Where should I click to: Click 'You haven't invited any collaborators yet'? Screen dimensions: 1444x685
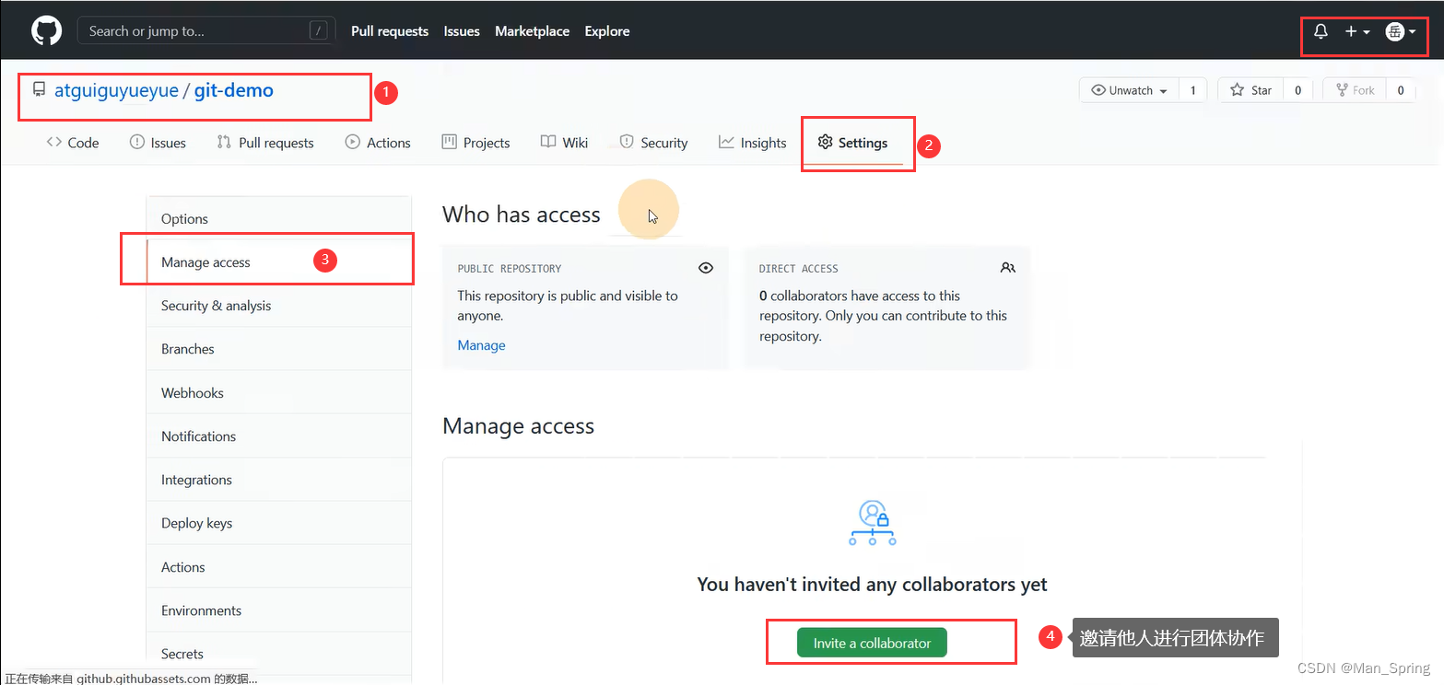[x=872, y=585]
